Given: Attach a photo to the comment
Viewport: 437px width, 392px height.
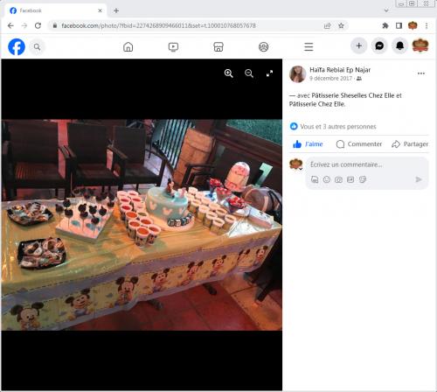Looking at the screenshot, I should (x=338, y=179).
